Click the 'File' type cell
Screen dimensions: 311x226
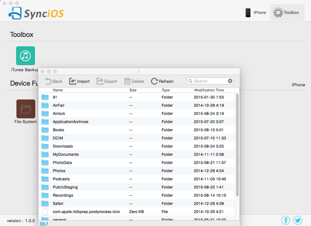pyautogui.click(x=165, y=212)
